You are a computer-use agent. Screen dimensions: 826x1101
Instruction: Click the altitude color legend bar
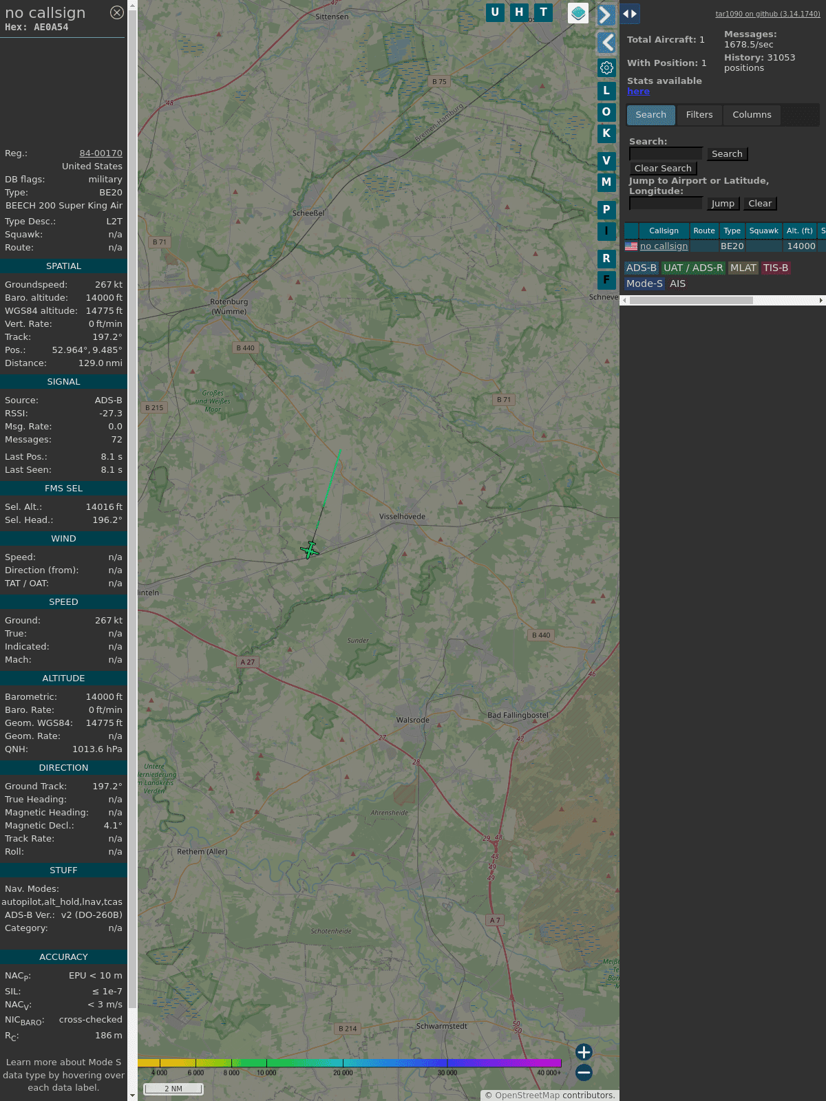(350, 1063)
